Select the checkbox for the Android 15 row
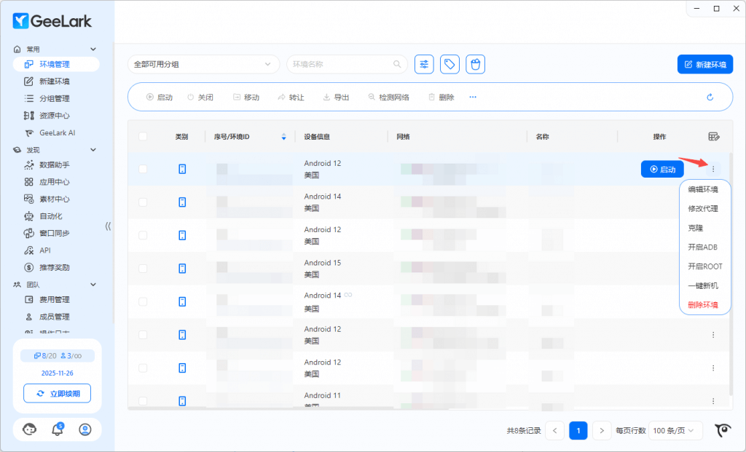Screen dimensions: 746x452 [x=143, y=269]
